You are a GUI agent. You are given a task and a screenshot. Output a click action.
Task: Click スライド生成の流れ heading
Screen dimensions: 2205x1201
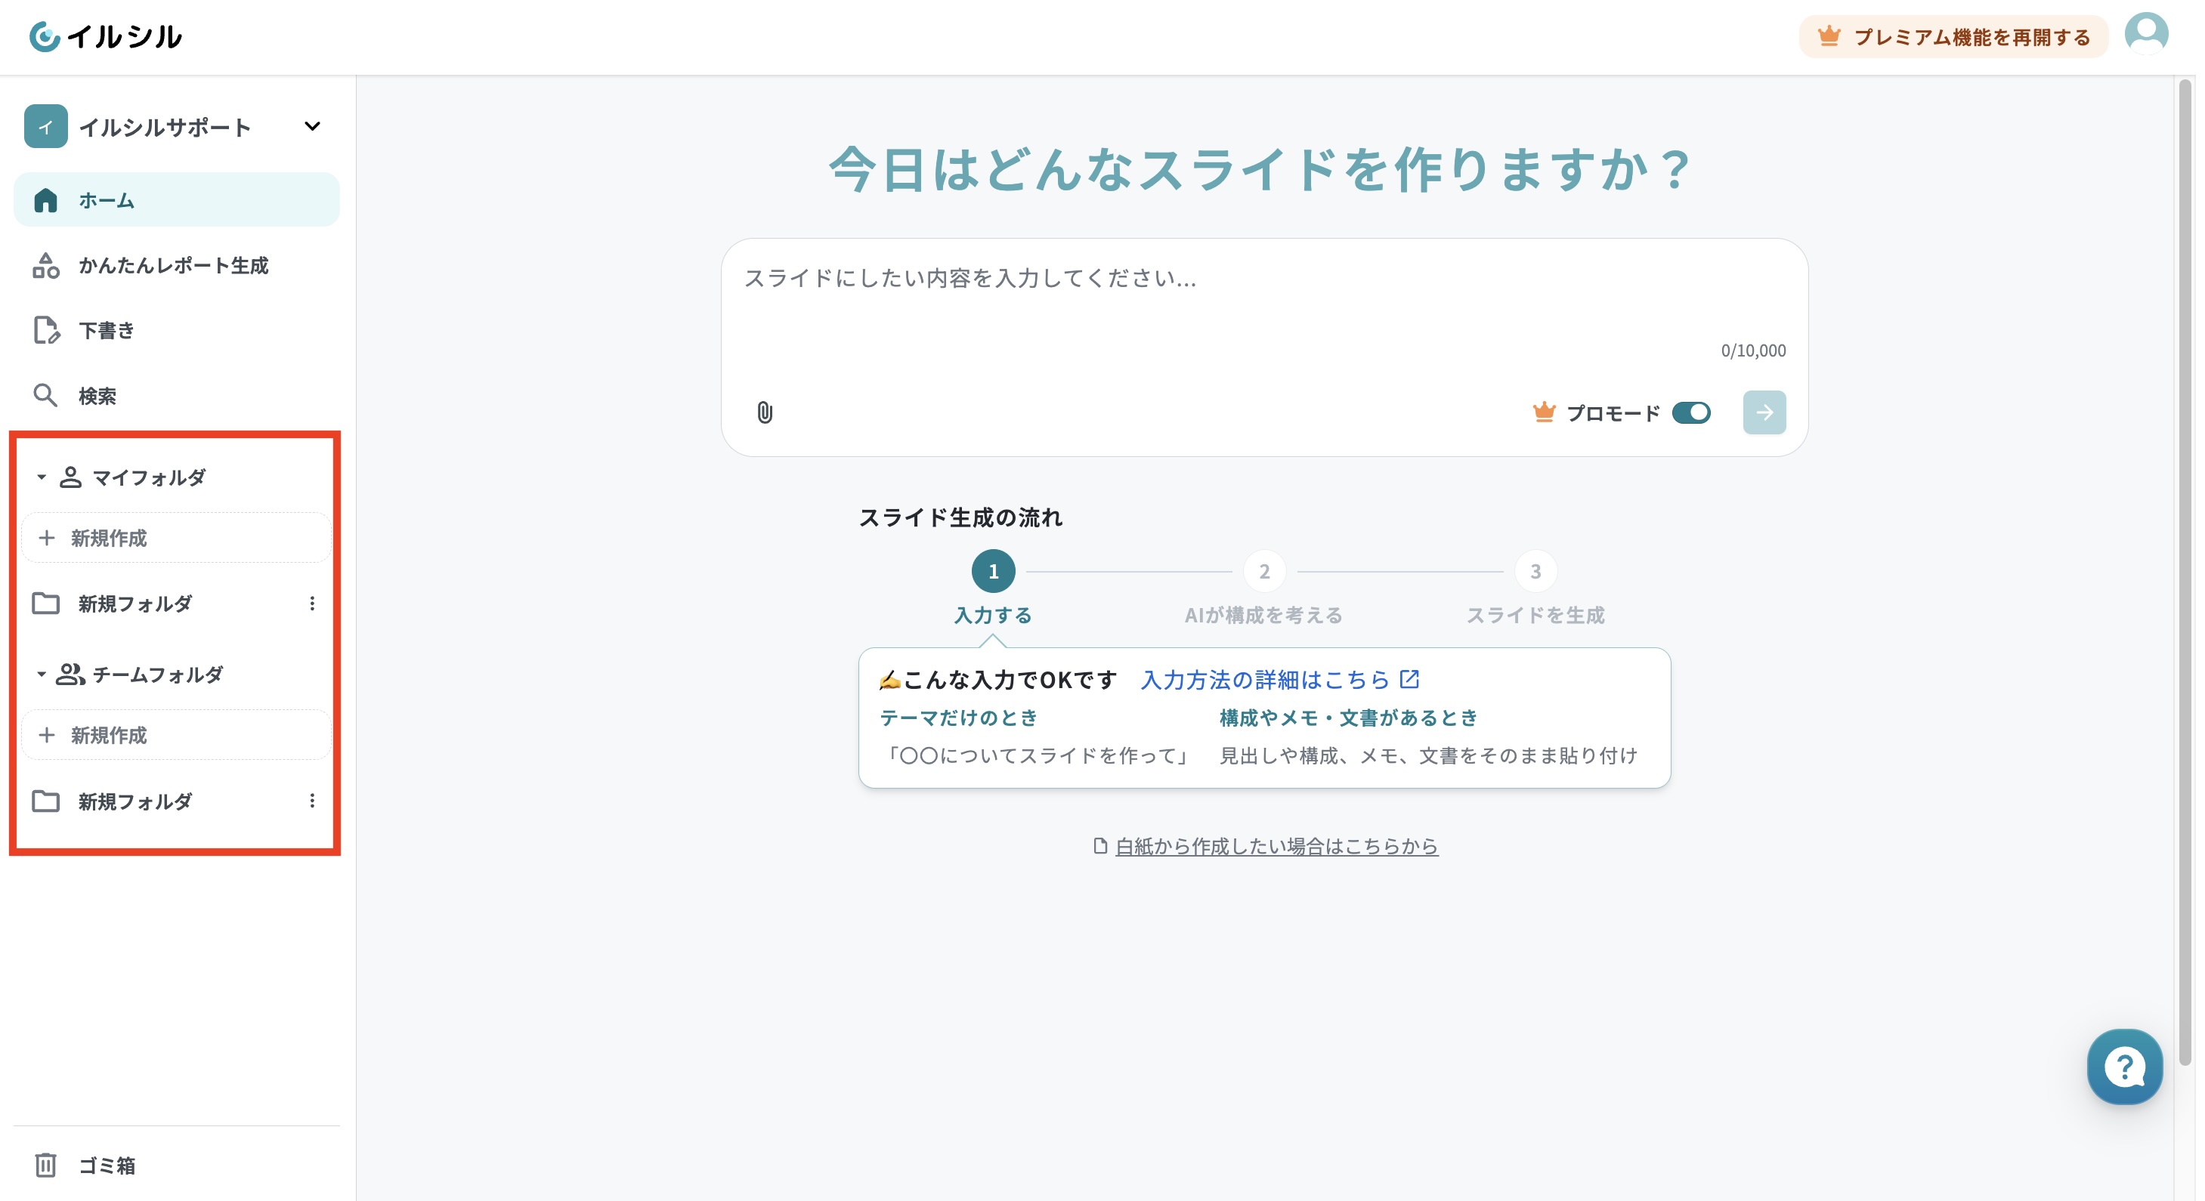click(x=960, y=517)
